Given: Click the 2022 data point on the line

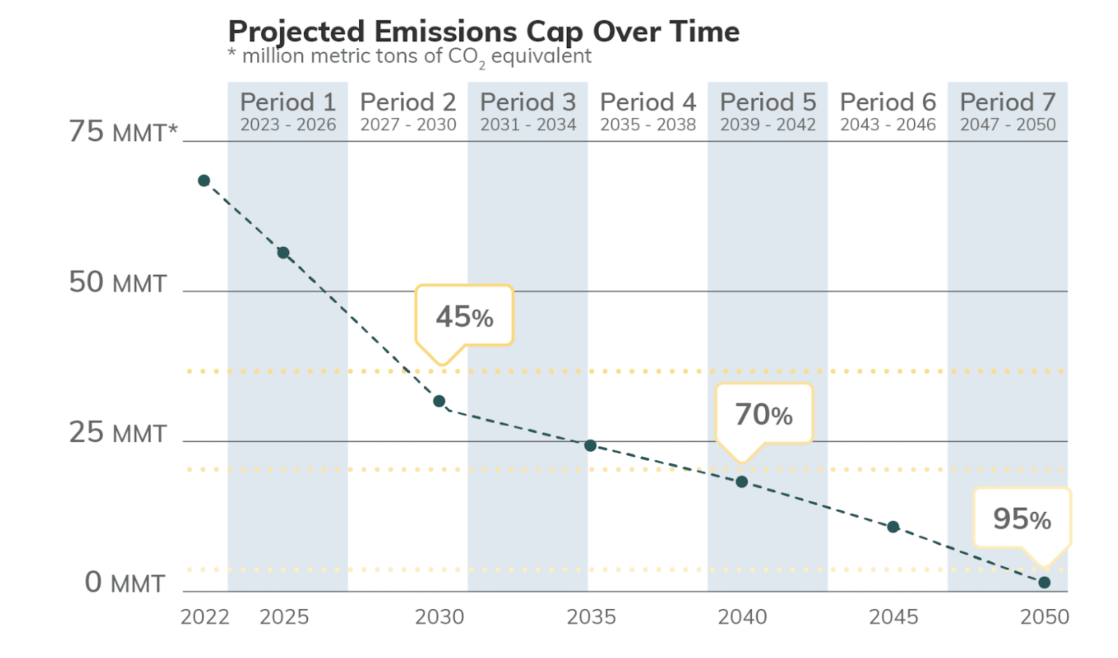Looking at the screenshot, I should pyautogui.click(x=204, y=181).
